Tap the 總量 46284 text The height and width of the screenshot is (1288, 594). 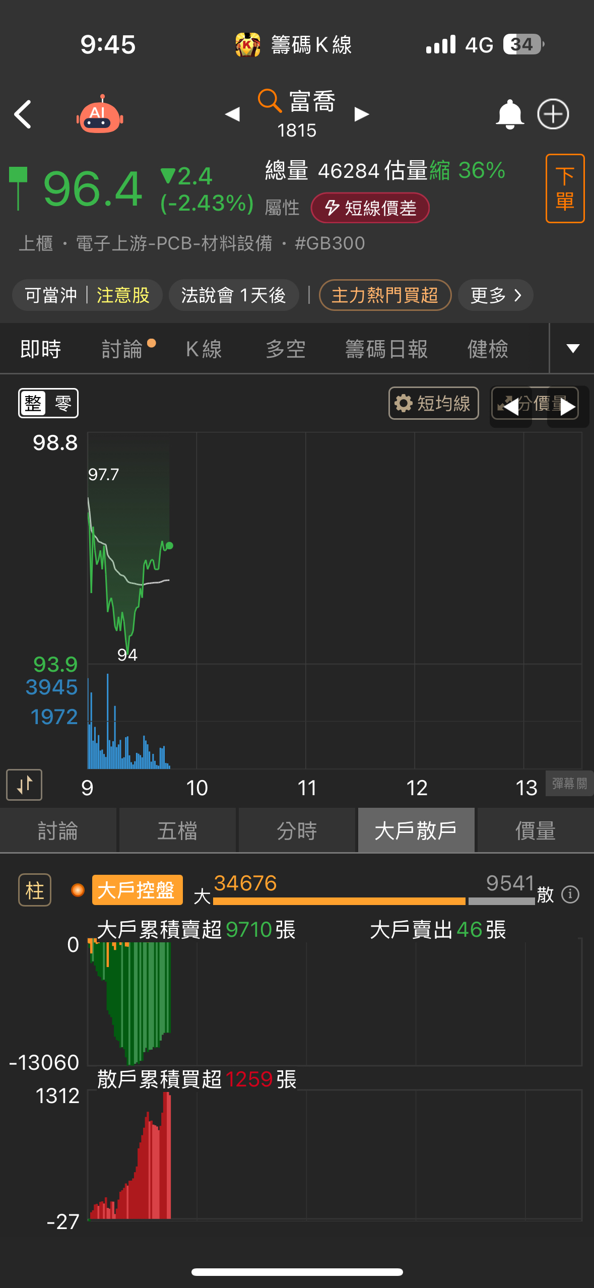pos(322,171)
